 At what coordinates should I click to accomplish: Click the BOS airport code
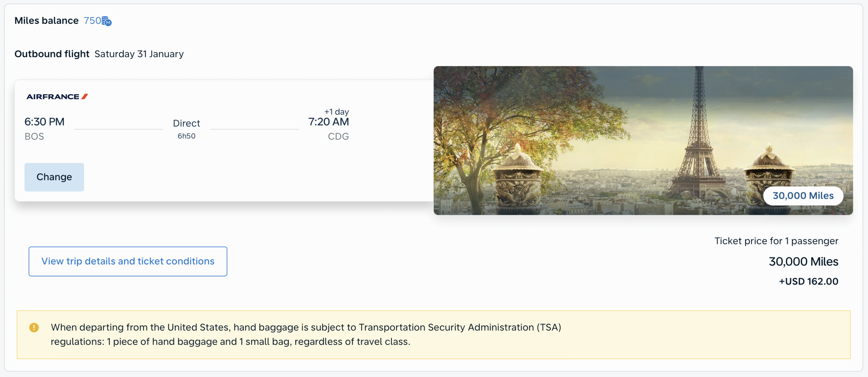[x=34, y=136]
